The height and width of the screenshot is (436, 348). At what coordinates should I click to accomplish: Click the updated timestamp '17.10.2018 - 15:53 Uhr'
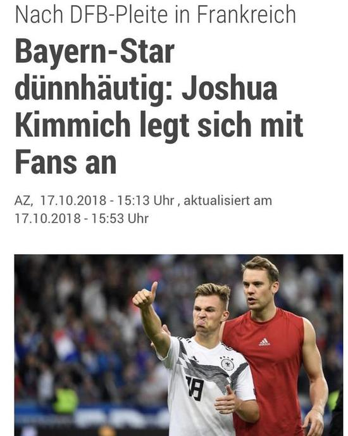click(x=82, y=218)
